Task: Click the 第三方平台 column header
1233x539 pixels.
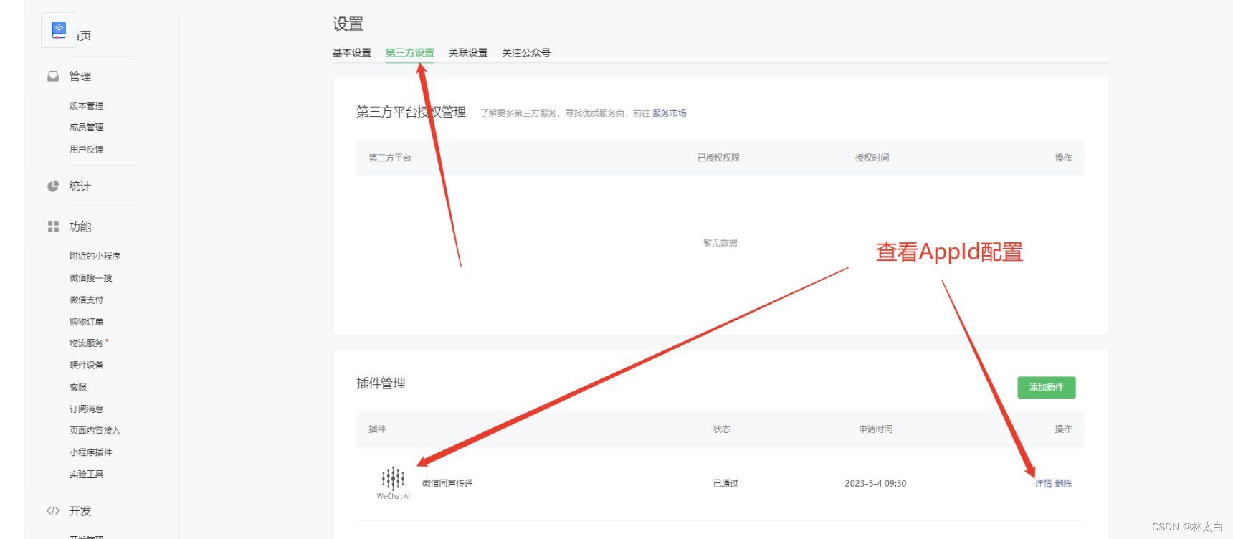Action: [x=390, y=158]
